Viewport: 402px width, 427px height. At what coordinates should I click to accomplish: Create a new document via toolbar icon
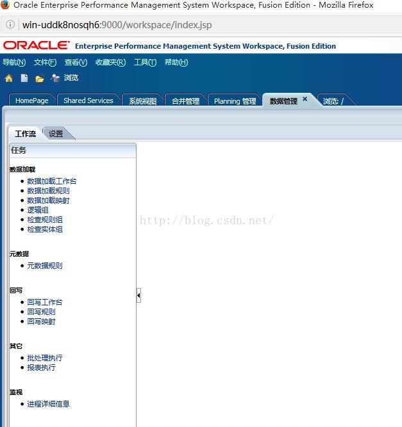[24, 79]
